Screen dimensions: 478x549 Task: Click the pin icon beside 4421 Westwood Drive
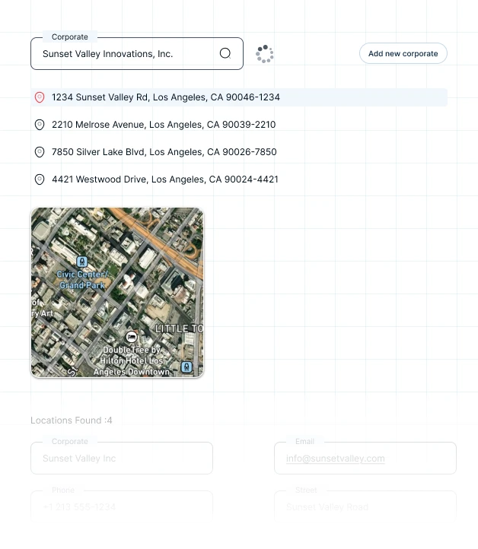40,179
